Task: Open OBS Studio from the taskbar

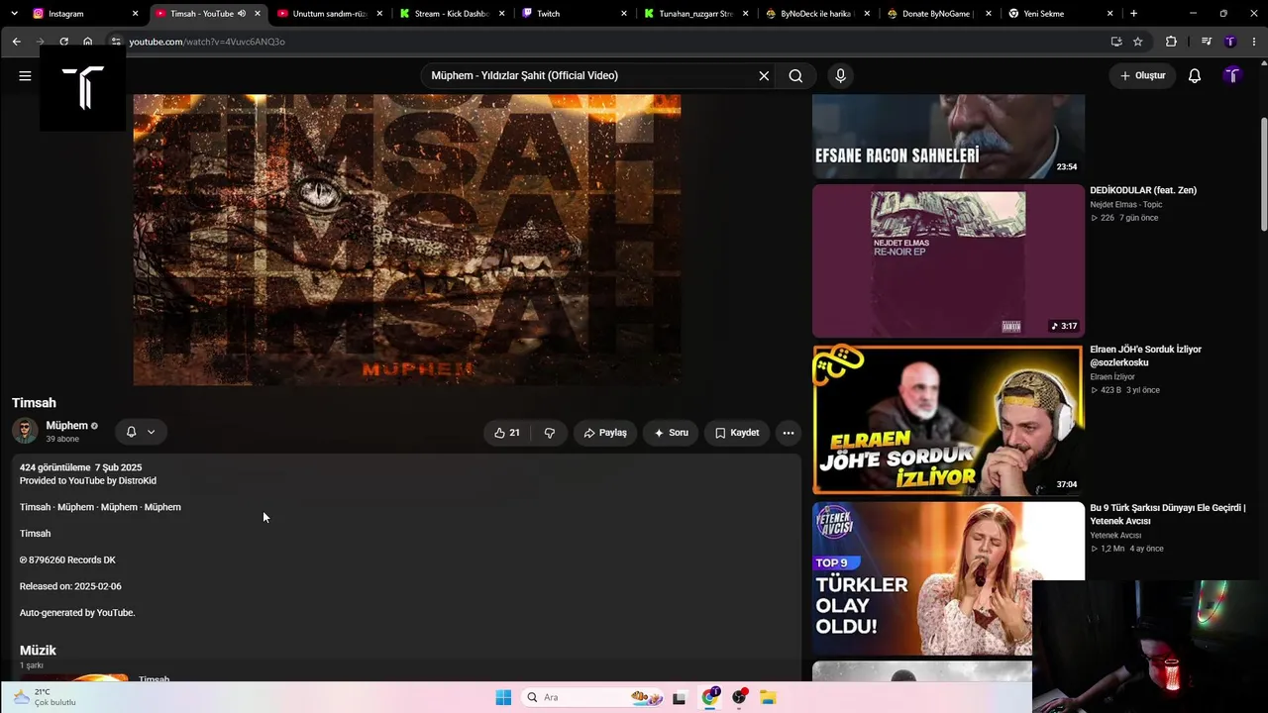Action: [x=739, y=697]
